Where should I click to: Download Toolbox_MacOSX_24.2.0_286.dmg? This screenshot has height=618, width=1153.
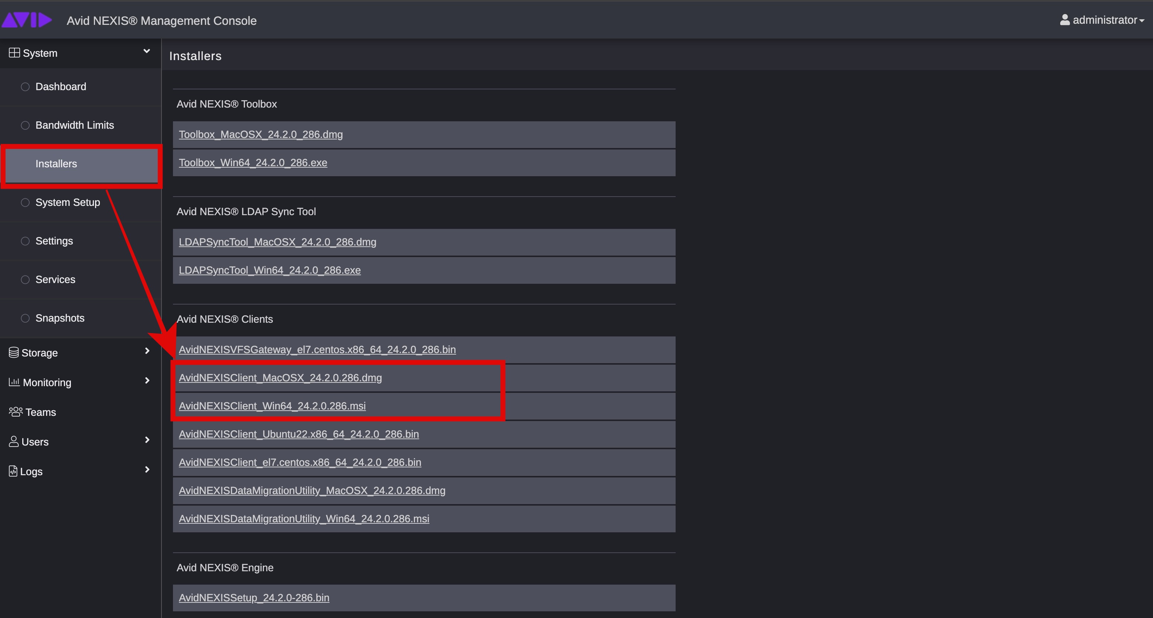pos(261,134)
